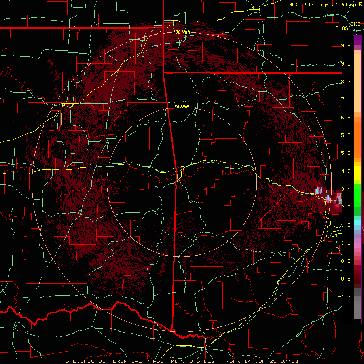Click the 1.8 color scale value
The image size is (364, 364).
[346, 225]
